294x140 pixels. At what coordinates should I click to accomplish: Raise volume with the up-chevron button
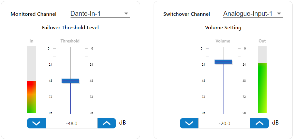259,123
